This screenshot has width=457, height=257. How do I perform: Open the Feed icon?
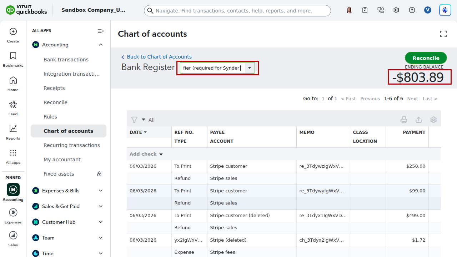click(13, 104)
